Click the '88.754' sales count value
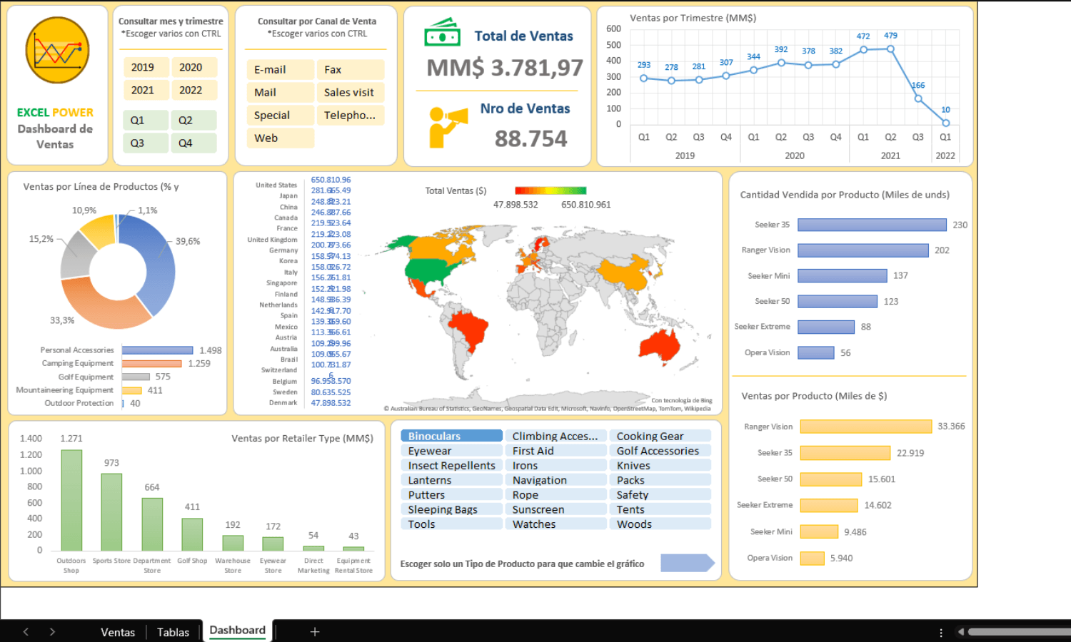This screenshot has width=1071, height=642. [531, 138]
